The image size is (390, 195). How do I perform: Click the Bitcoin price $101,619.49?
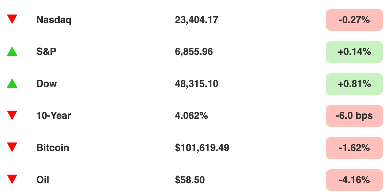pos(202,148)
